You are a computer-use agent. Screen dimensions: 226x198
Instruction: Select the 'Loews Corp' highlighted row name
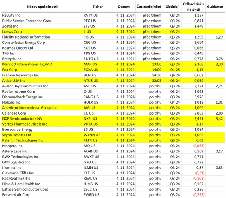pos(12,32)
